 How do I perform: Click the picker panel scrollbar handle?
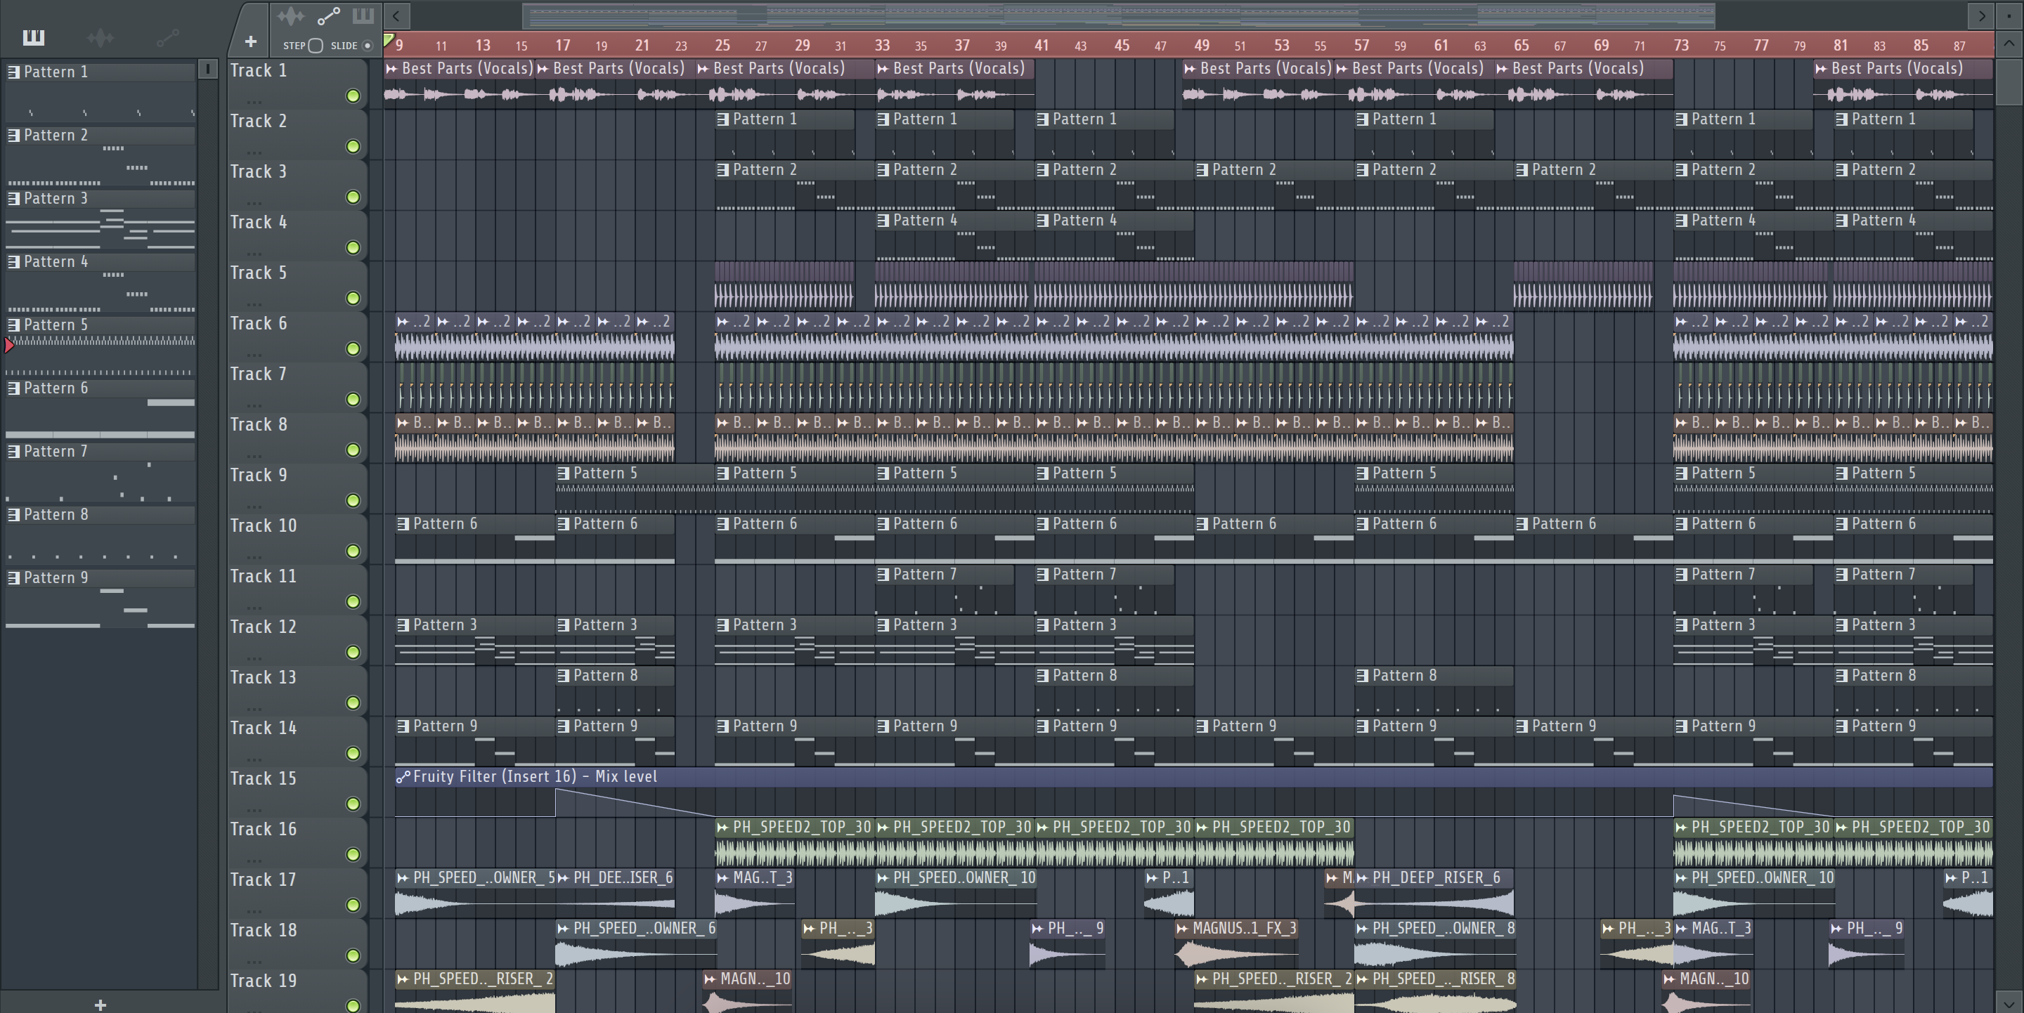click(x=207, y=69)
